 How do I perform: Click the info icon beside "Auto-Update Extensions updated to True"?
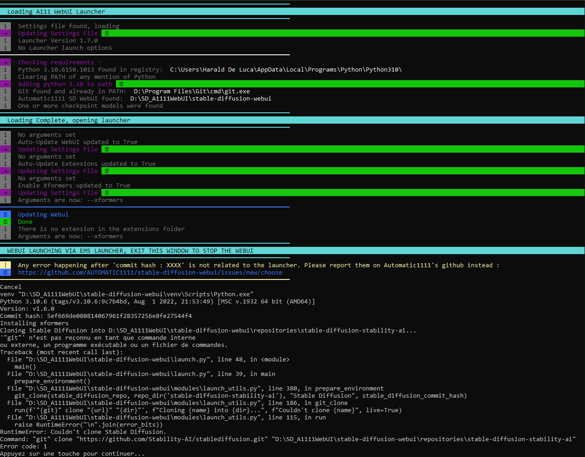click(5, 164)
